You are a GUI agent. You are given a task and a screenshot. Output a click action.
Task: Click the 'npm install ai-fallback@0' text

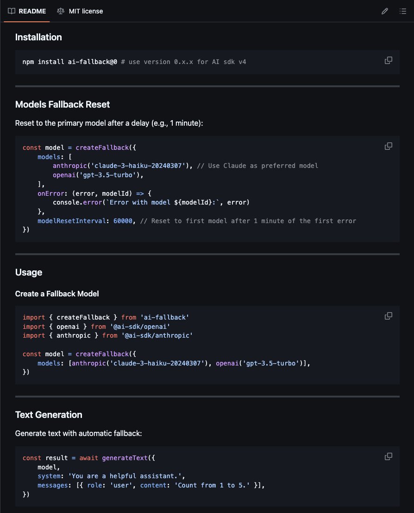pyautogui.click(x=69, y=62)
